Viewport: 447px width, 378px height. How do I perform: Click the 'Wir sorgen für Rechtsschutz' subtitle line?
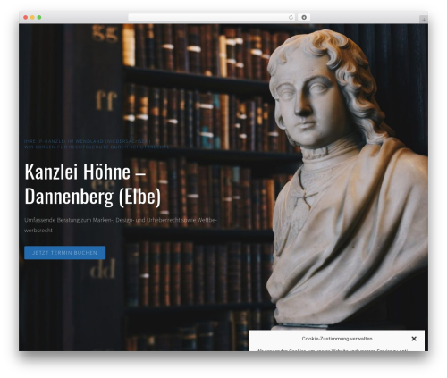click(97, 147)
